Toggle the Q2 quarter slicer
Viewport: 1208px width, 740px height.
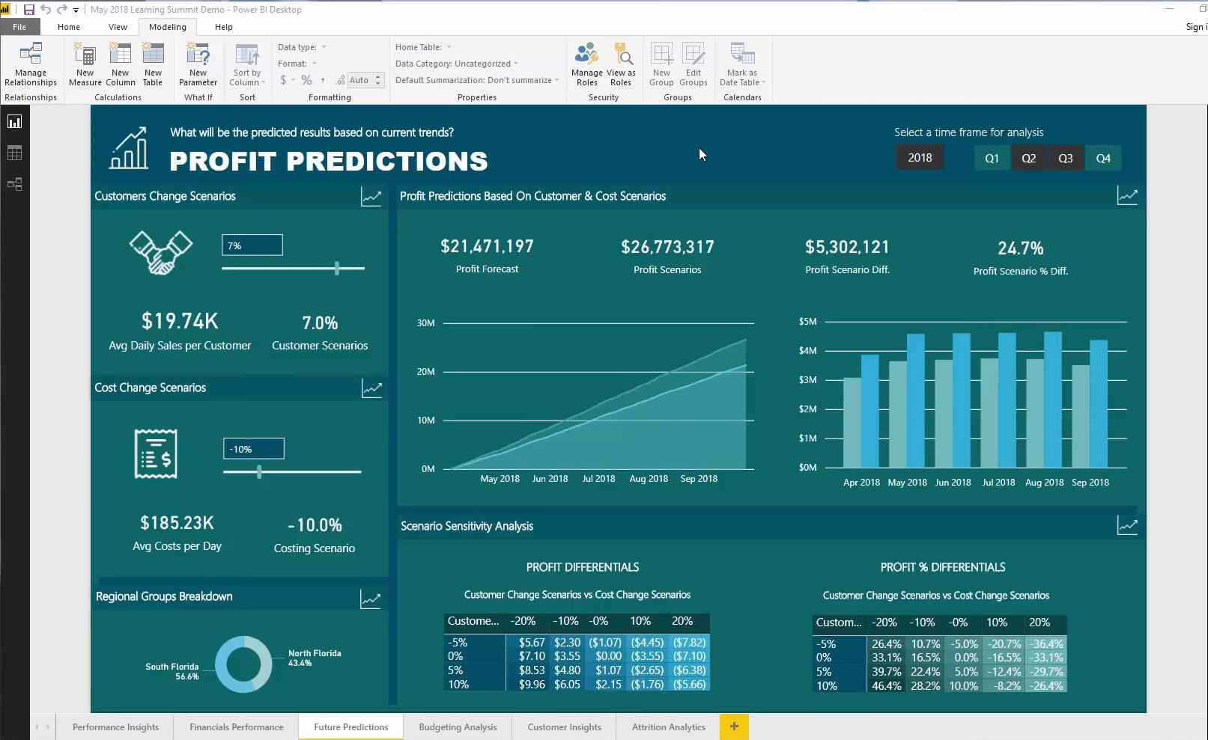pyautogui.click(x=1028, y=158)
